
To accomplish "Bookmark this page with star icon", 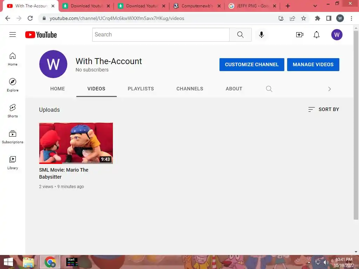I will tap(304, 18).
